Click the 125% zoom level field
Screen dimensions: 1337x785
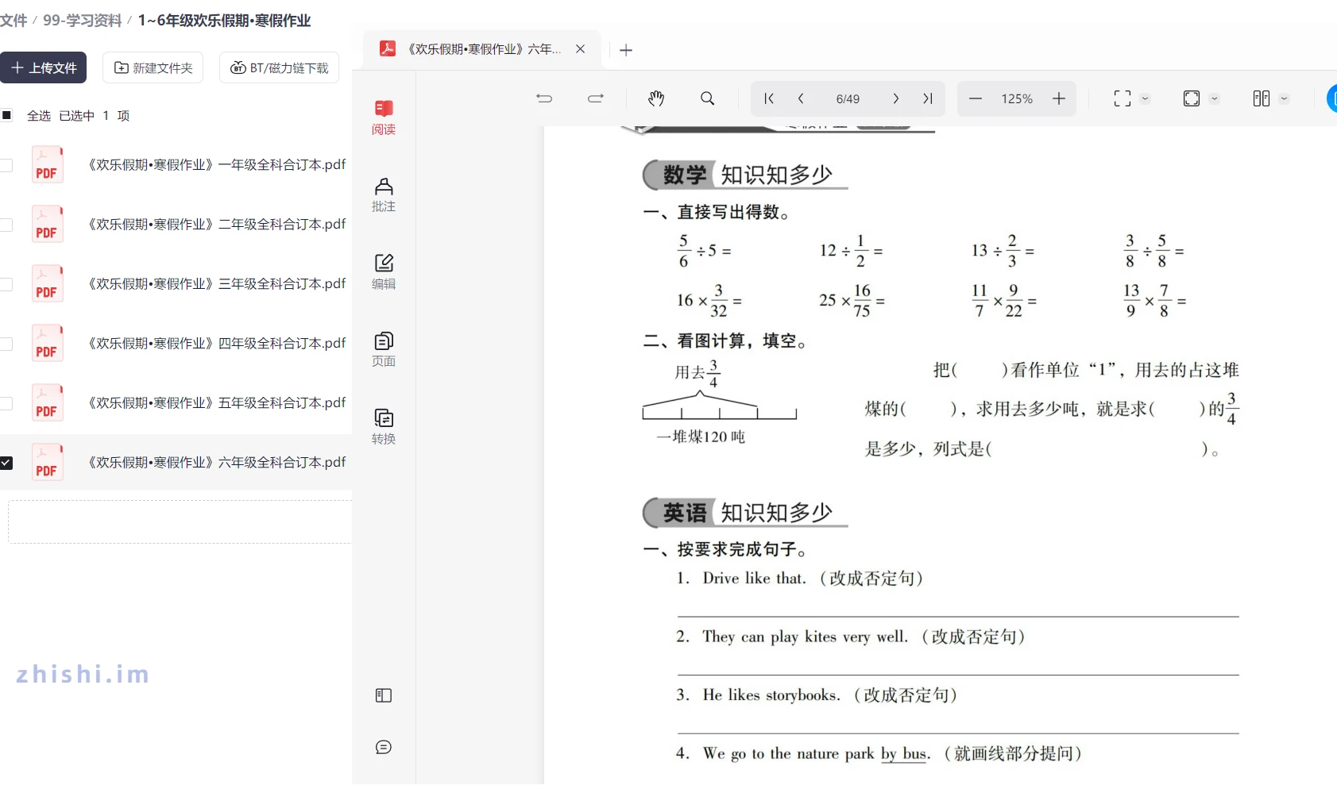coord(1017,98)
